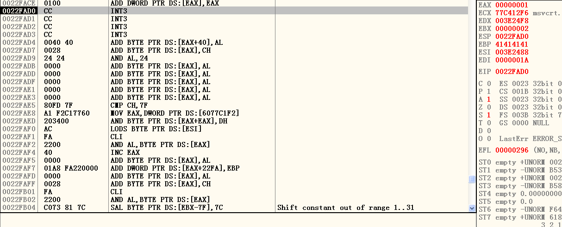This screenshot has width=562, height=227.
Task: Toggle the zero flag Z value
Action: pyautogui.click(x=488, y=107)
